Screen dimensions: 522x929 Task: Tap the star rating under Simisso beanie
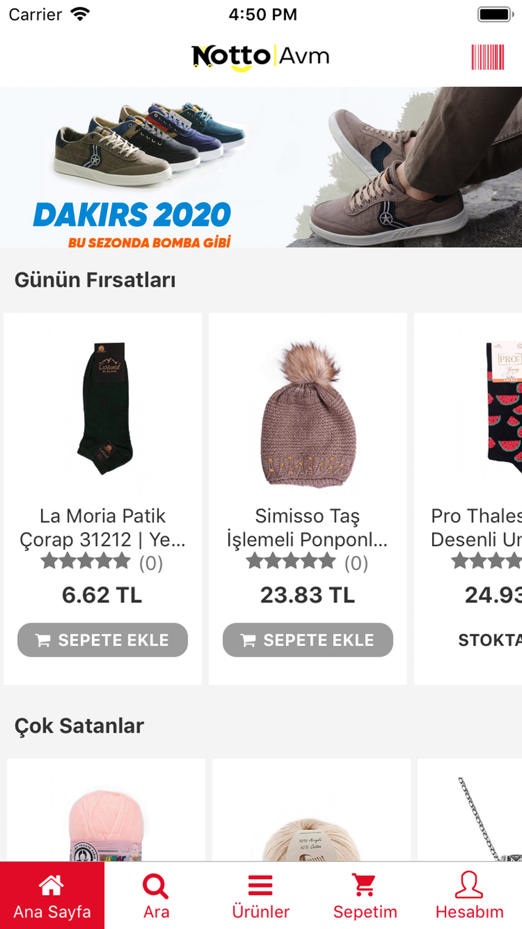pos(291,562)
